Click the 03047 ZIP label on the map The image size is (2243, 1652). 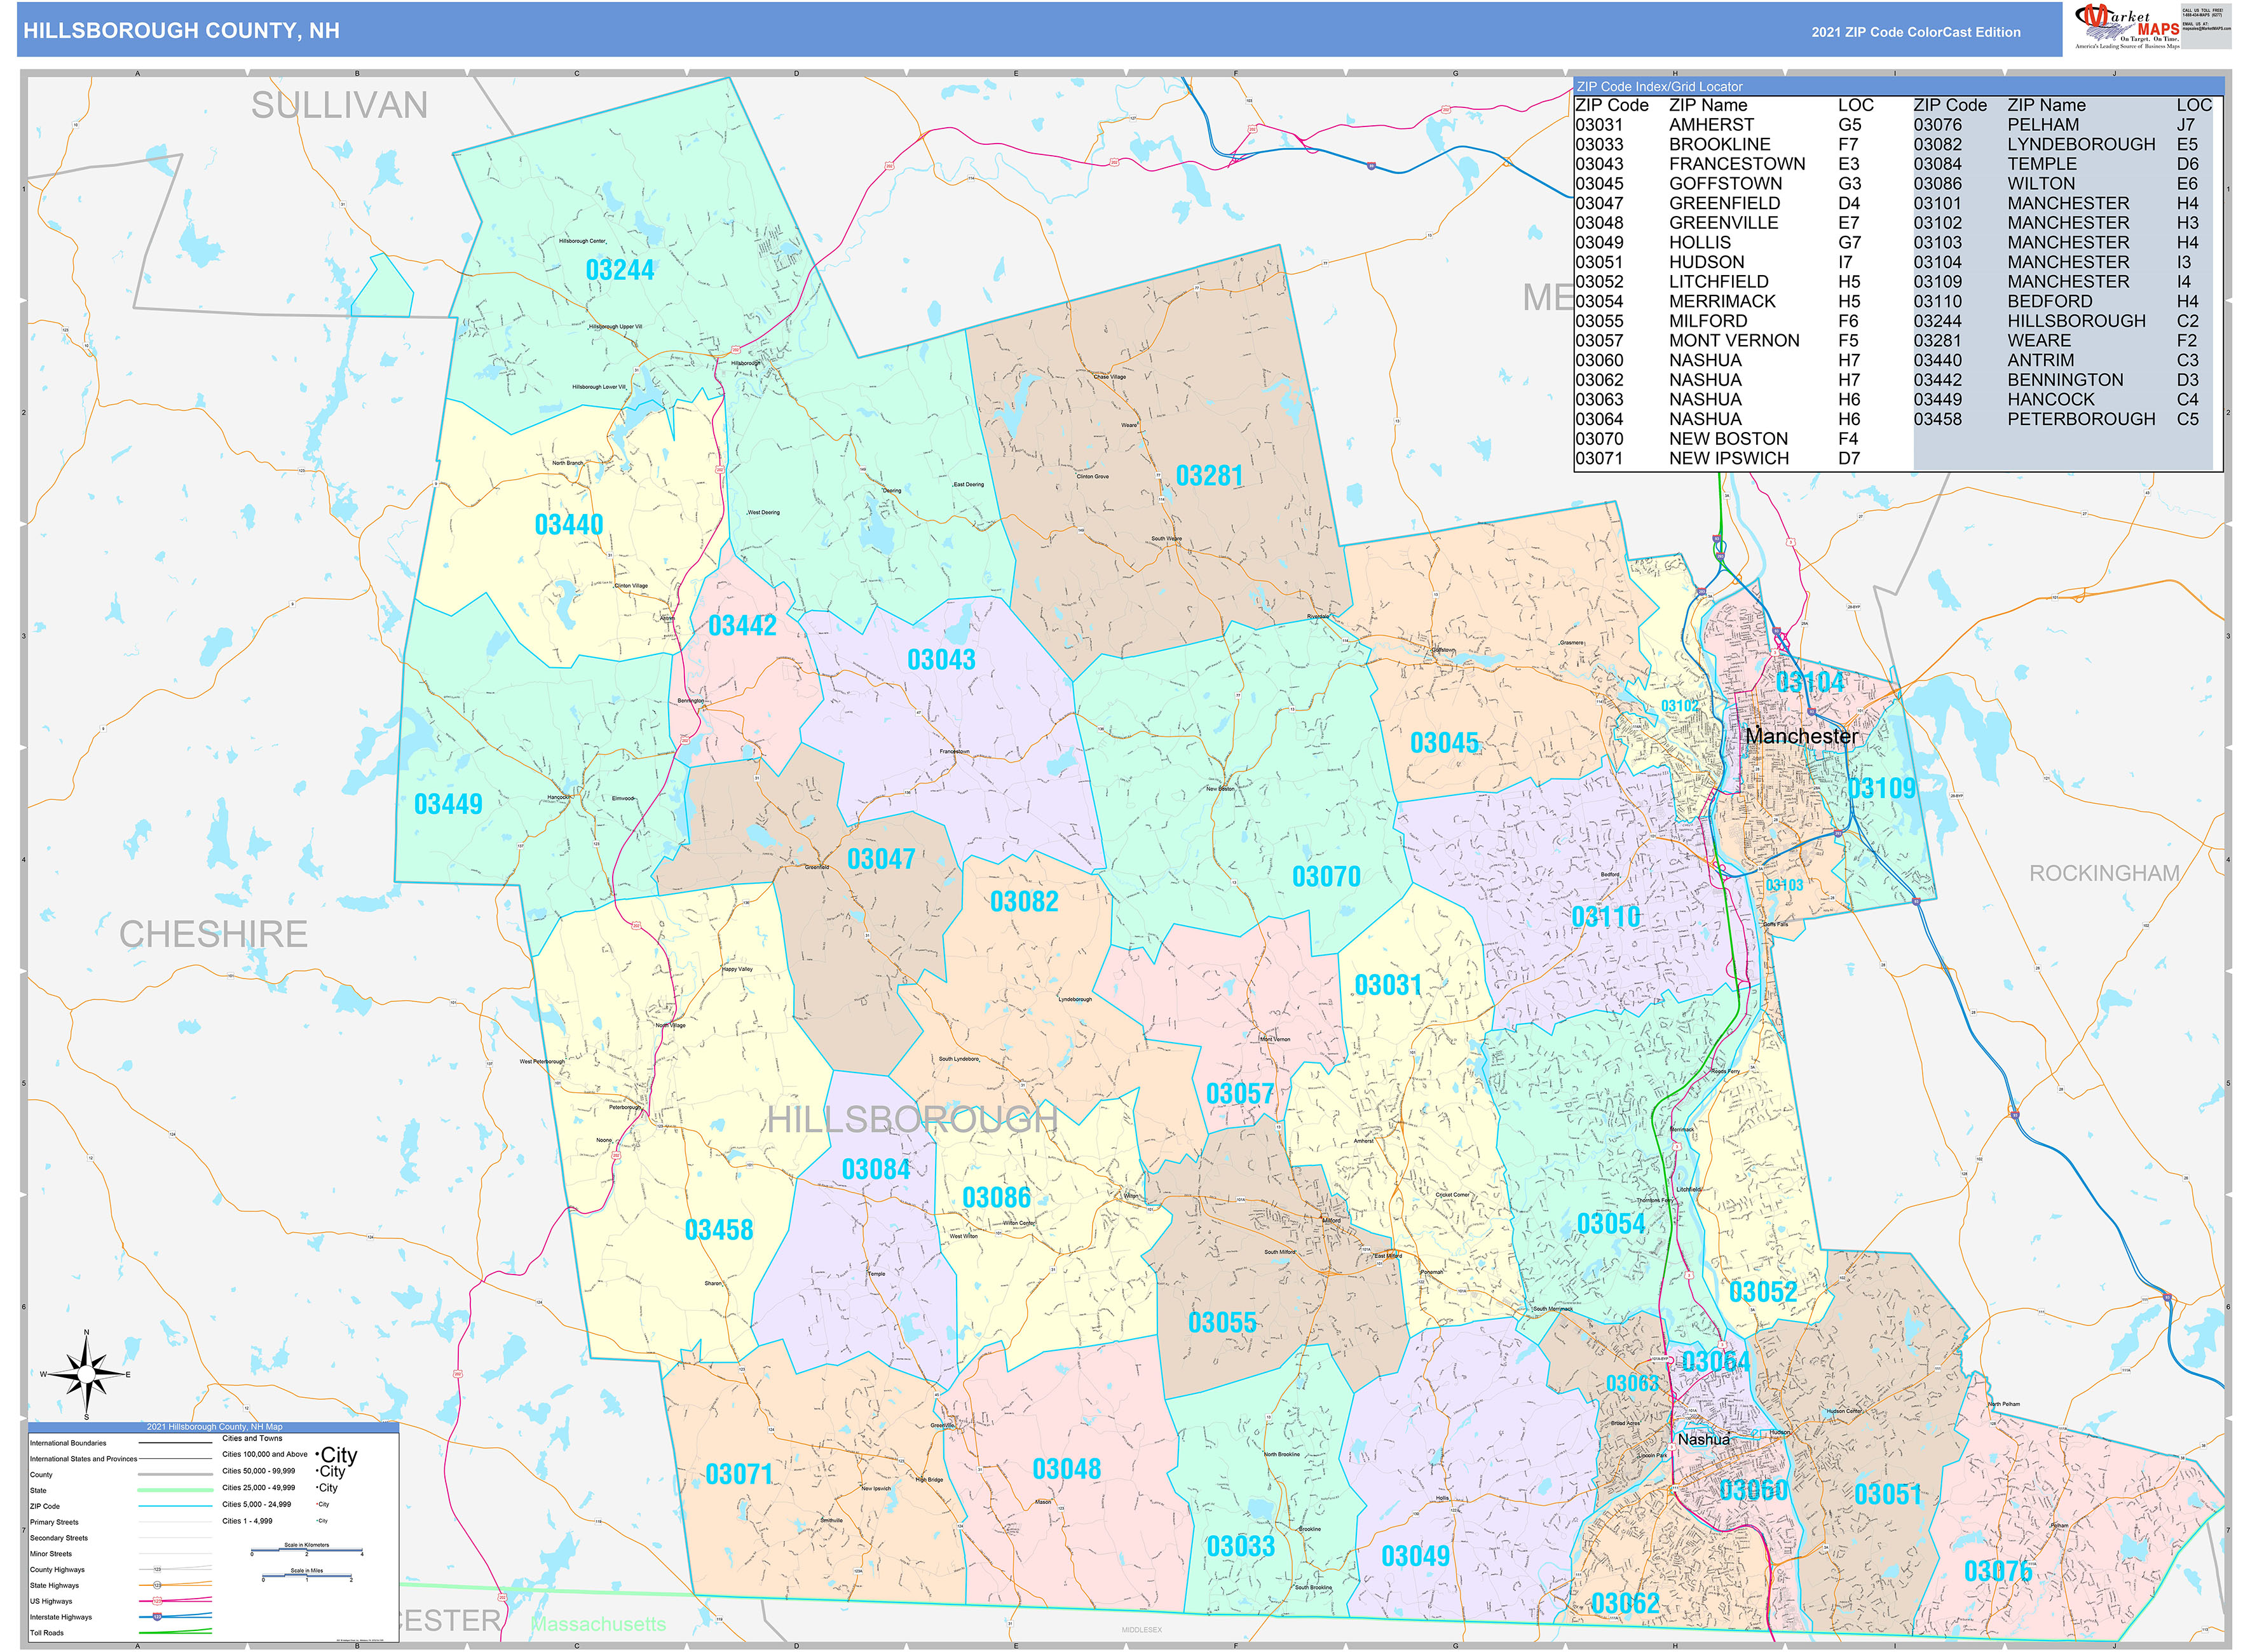point(880,860)
